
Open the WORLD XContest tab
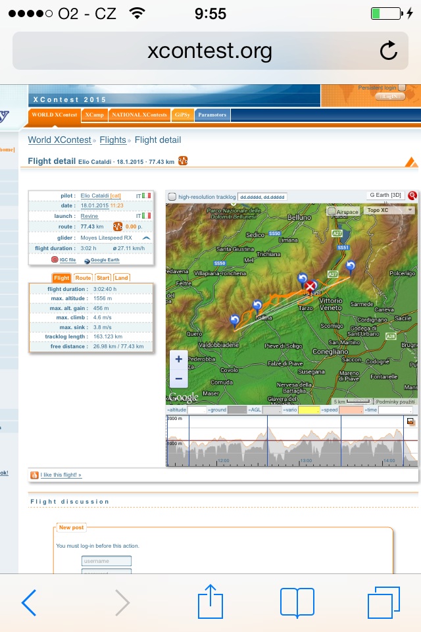(55, 115)
